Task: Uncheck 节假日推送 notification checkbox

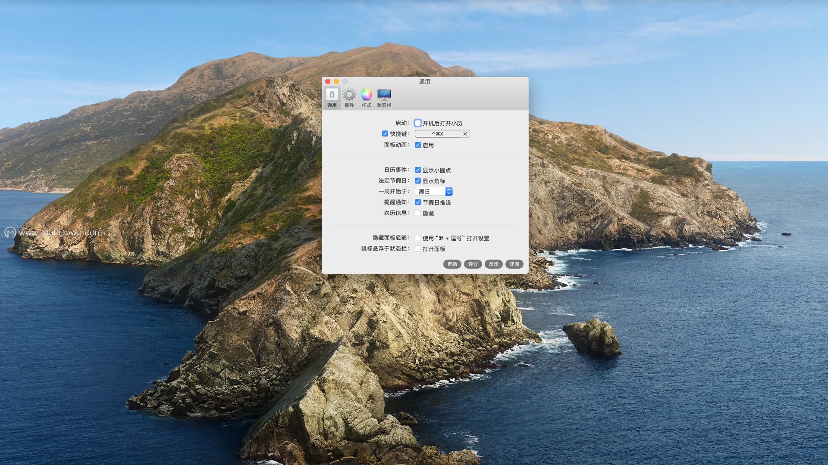Action: (x=418, y=202)
